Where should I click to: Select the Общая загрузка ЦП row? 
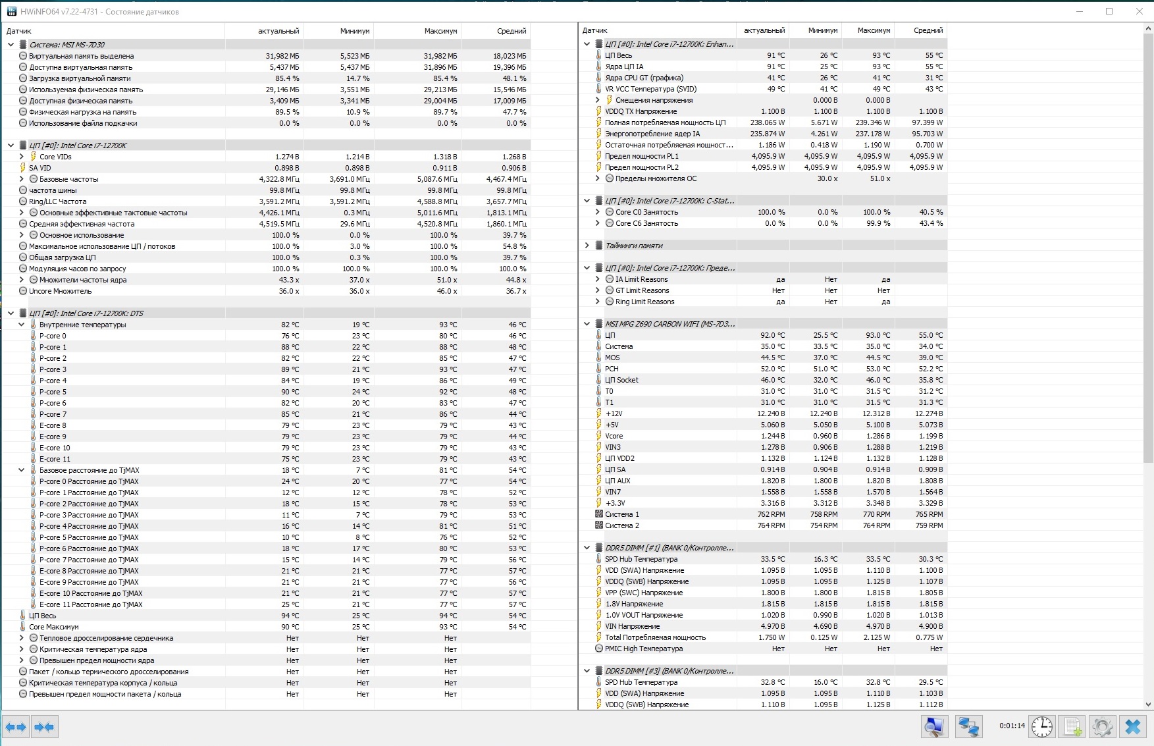(x=267, y=257)
